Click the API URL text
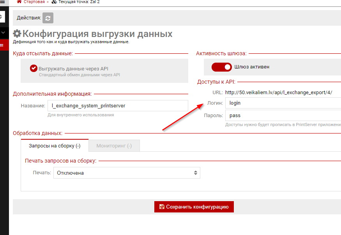Screen dimensions: 341x235 (x=279, y=92)
